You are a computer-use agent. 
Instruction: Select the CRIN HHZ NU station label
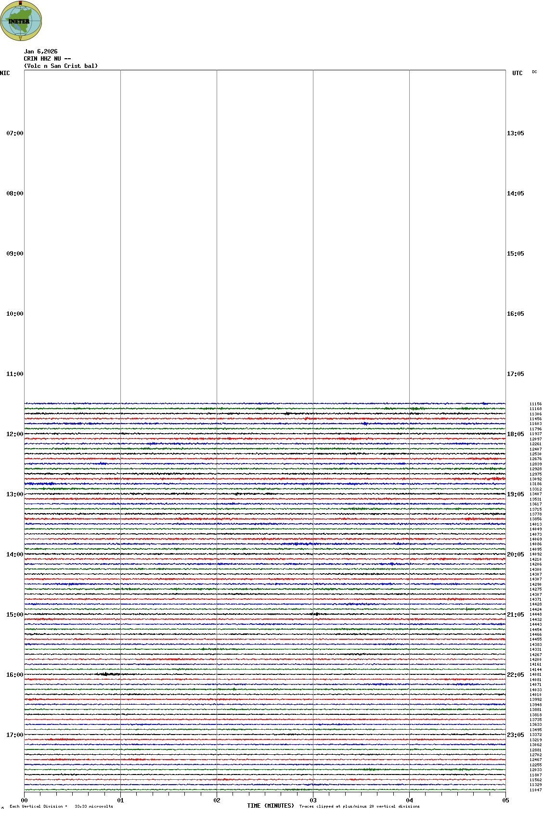(x=47, y=59)
